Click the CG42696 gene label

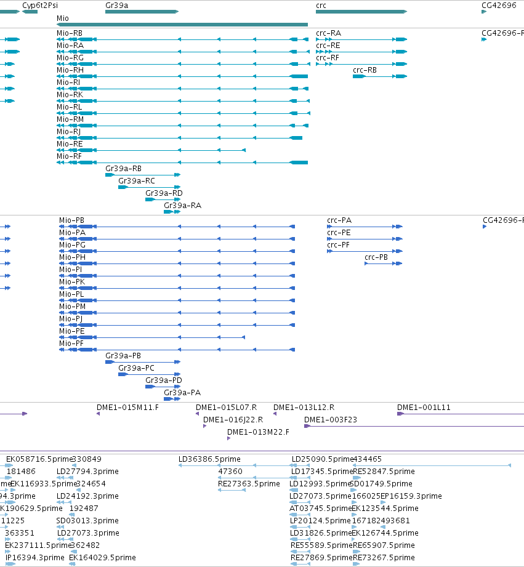499,6
